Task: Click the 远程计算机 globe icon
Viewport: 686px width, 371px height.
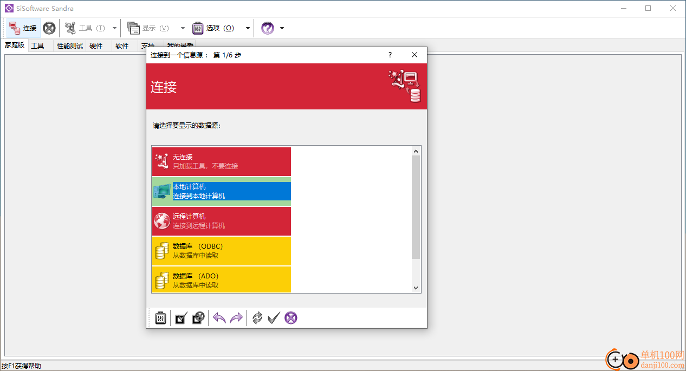Action: click(162, 221)
